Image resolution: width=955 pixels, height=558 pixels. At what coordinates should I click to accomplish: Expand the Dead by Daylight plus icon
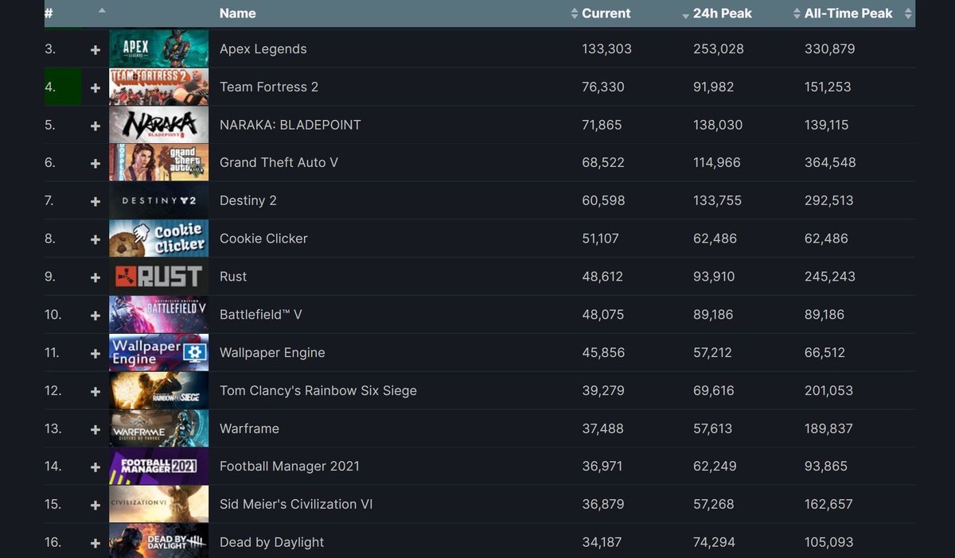point(95,543)
